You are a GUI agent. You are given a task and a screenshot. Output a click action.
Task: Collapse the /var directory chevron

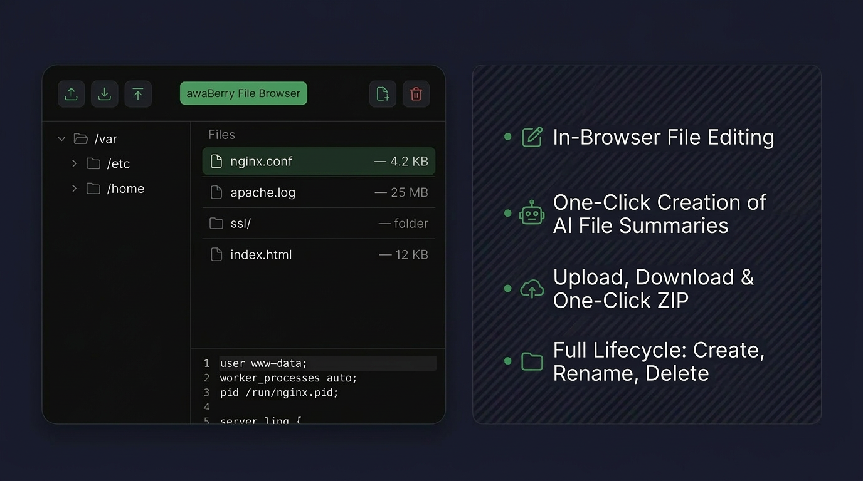tap(61, 138)
